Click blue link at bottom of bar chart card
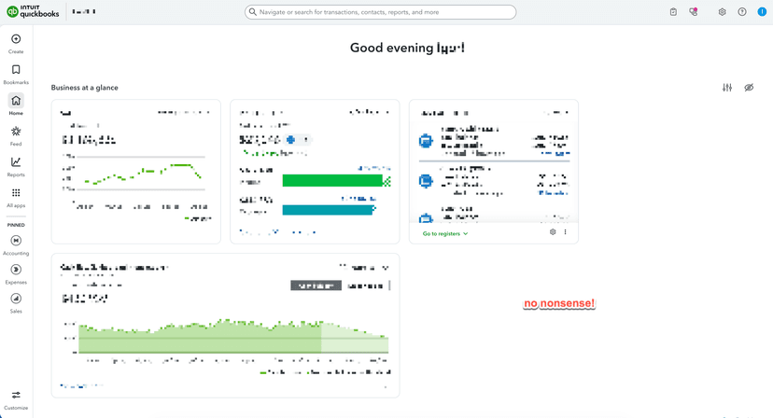 [277, 231]
